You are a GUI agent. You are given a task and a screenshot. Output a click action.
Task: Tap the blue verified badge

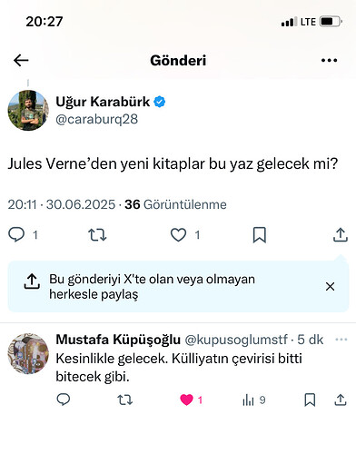pyautogui.click(x=160, y=102)
